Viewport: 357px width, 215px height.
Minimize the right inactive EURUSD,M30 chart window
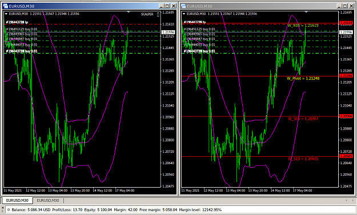[x=339, y=6]
